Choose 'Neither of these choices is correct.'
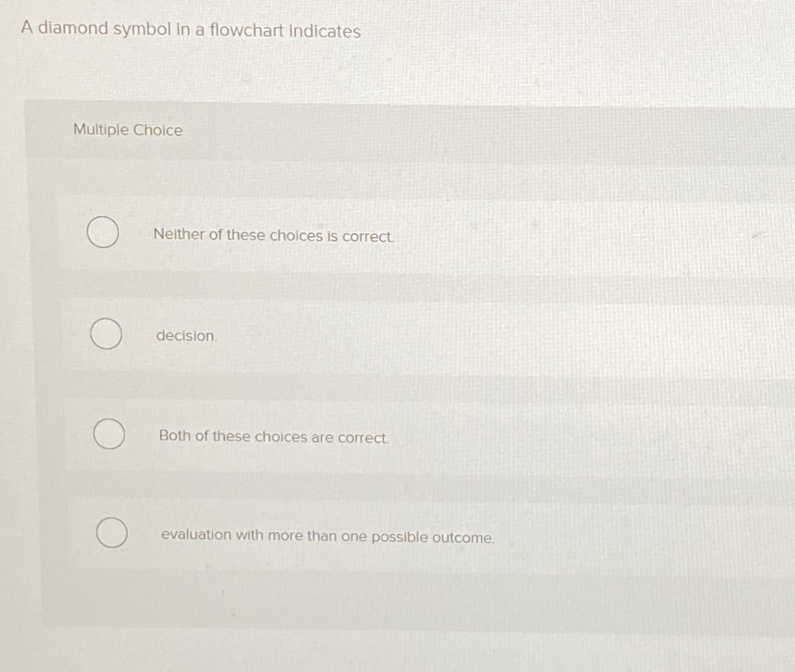This screenshot has height=672, width=795. click(x=103, y=232)
